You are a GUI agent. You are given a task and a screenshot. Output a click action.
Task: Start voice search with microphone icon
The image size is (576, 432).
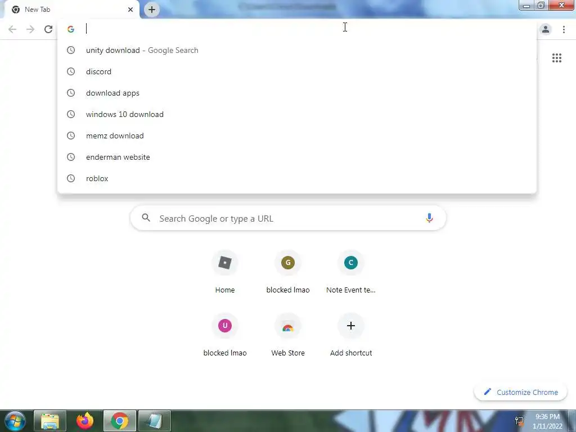point(429,218)
